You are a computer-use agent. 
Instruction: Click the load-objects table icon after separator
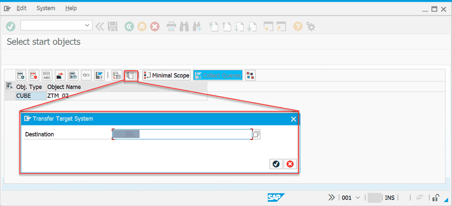pos(117,76)
